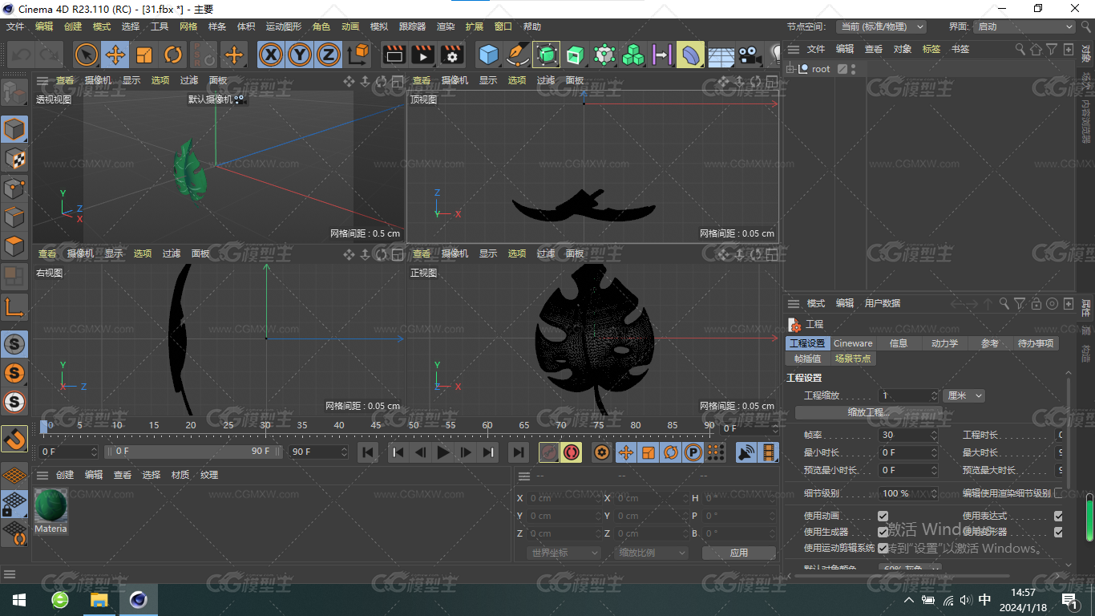The height and width of the screenshot is (616, 1095).
Task: Open File Explorer from taskbar
Action: [99, 600]
